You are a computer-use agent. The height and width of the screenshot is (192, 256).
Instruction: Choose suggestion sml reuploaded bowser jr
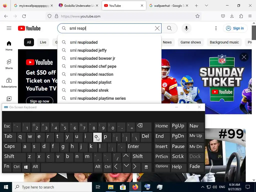pos(109,58)
